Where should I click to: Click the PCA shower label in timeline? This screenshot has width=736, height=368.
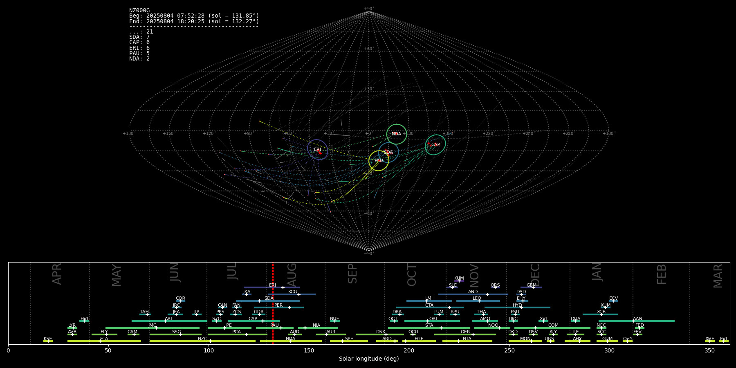237,332
